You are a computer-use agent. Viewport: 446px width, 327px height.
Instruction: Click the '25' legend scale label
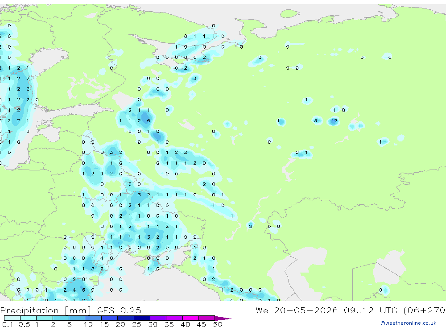click(136, 324)
